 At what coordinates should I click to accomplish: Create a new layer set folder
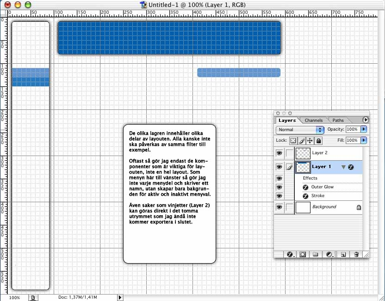coord(315,254)
